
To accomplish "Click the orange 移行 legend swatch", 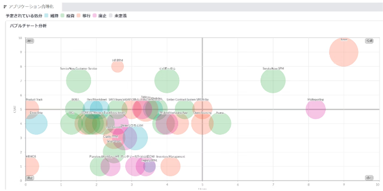I will [78, 16].
